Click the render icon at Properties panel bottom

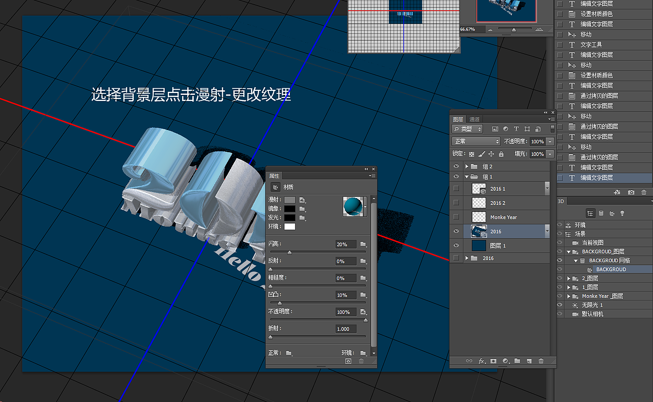click(348, 361)
